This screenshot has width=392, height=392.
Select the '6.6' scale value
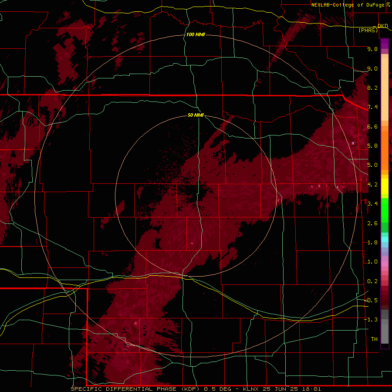point(372,126)
